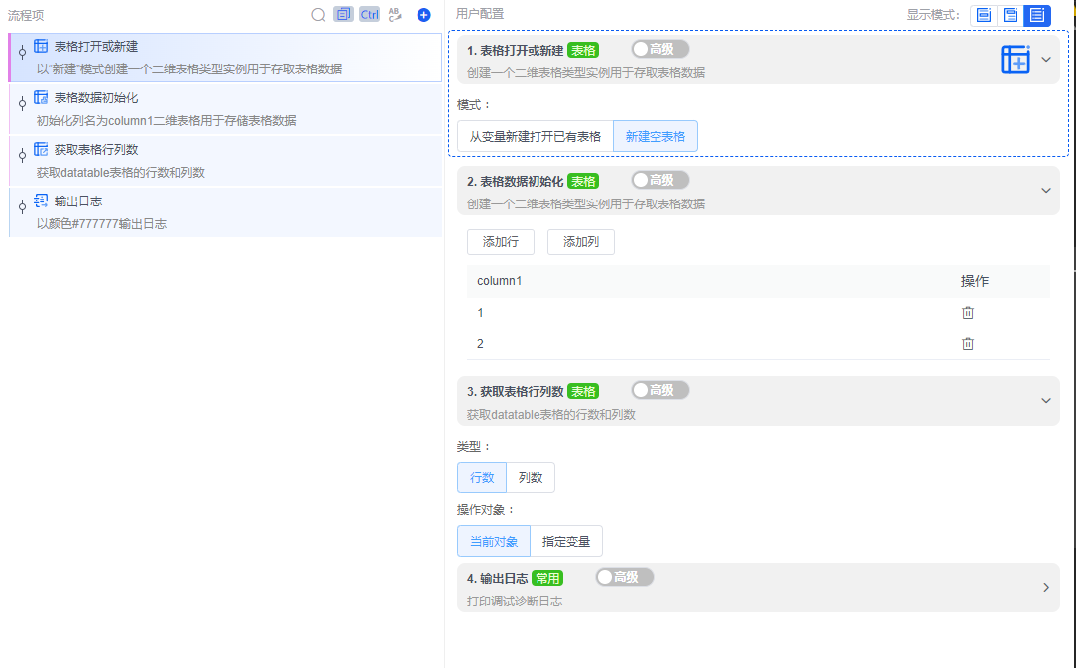Click the blue plus icon to add a step
The height and width of the screenshot is (668, 1076).
coord(423,14)
